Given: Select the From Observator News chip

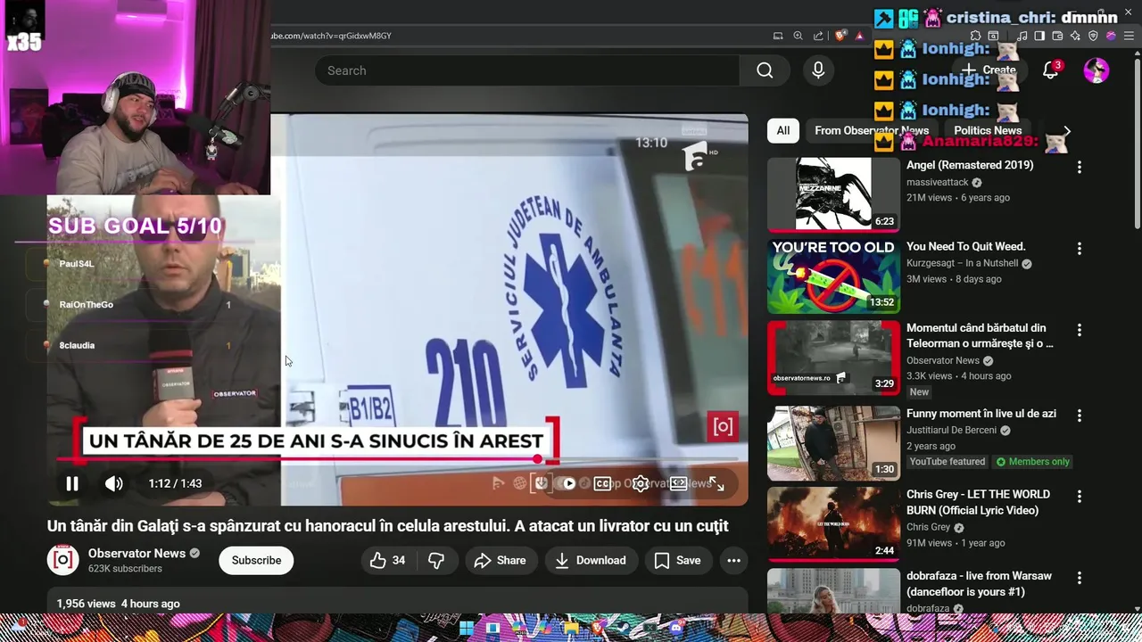Looking at the screenshot, I should click(872, 130).
